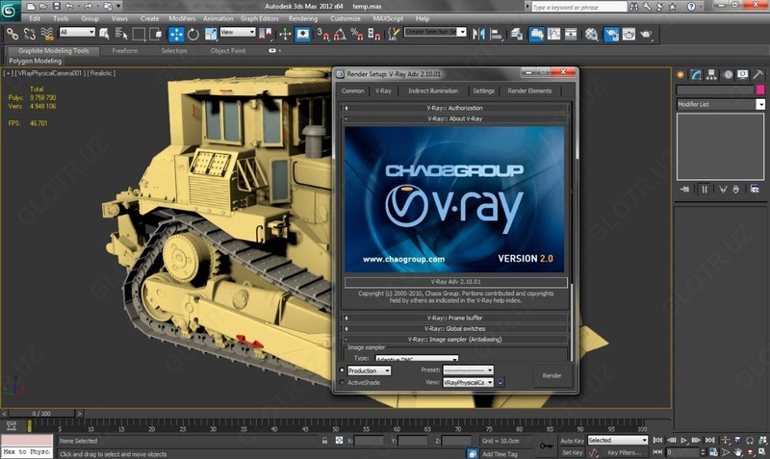Open the Preset dropdown in Render Setup
The width and height of the screenshot is (770, 459).
468,370
